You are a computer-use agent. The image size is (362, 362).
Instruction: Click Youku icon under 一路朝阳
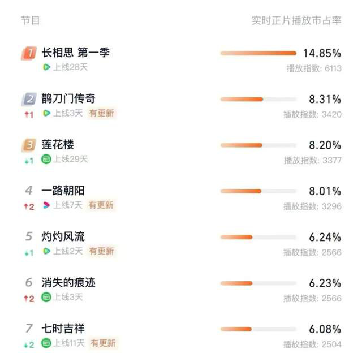tap(46, 205)
